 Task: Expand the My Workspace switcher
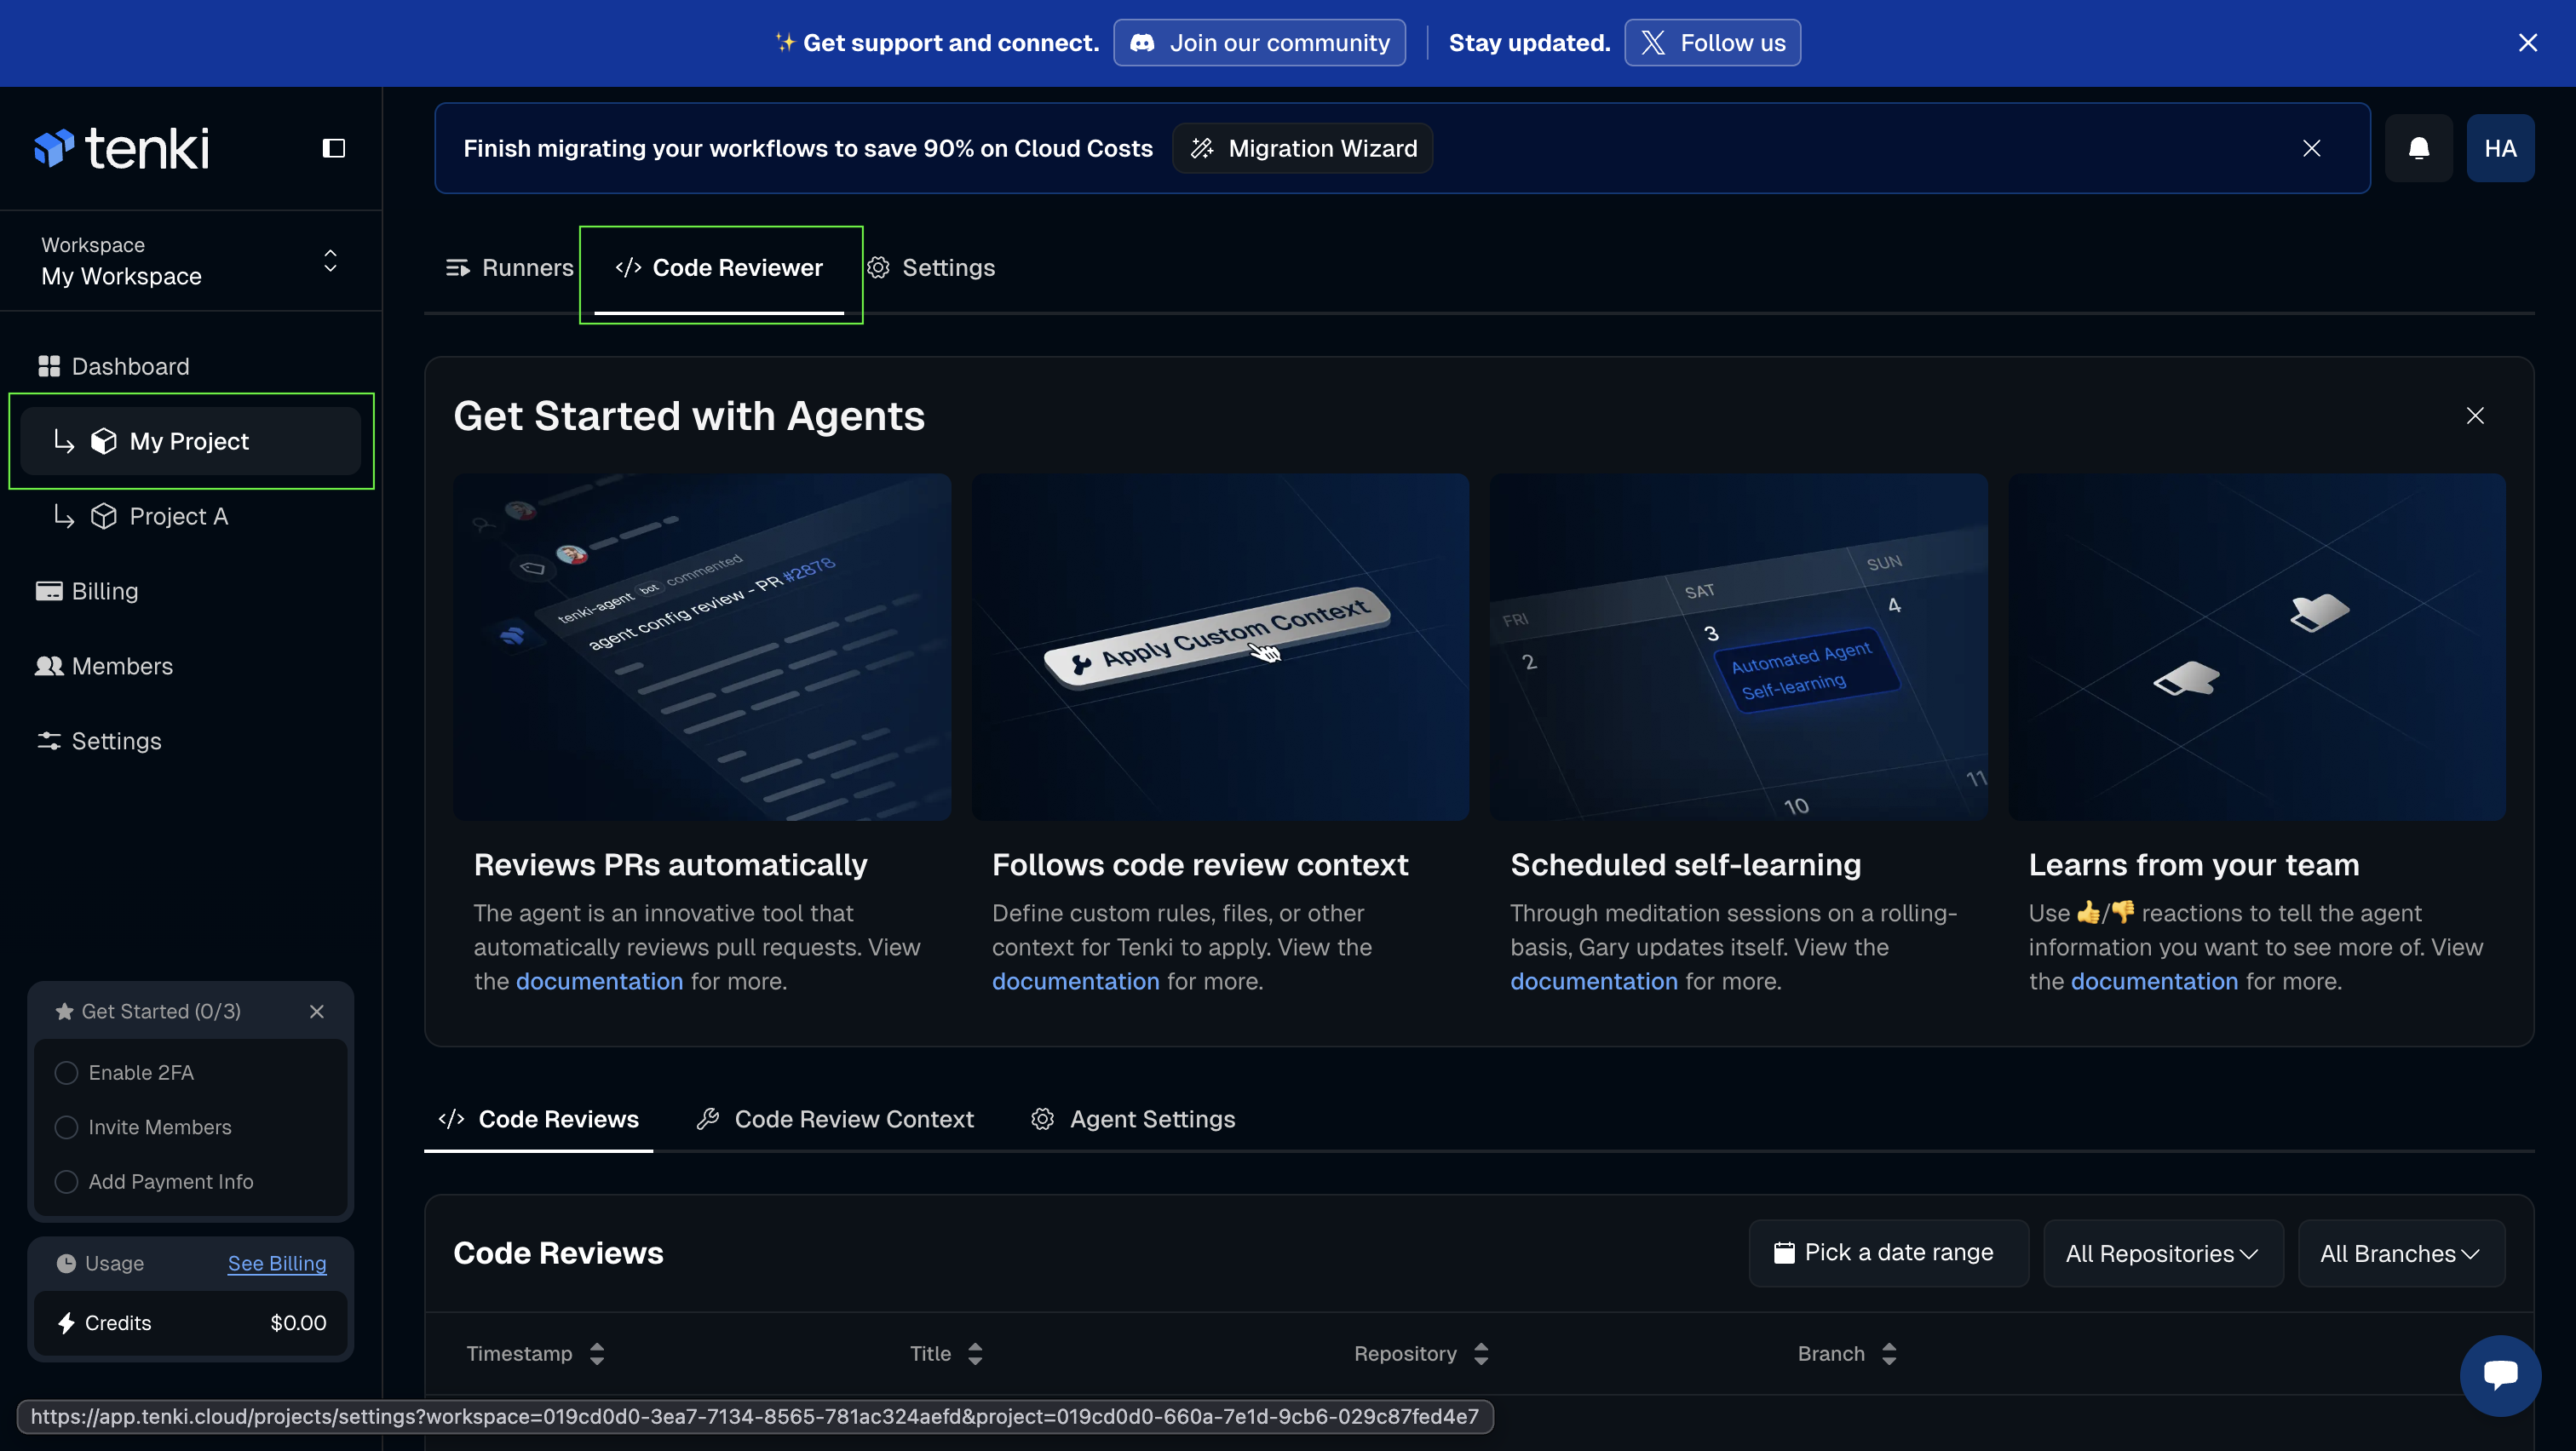330,261
